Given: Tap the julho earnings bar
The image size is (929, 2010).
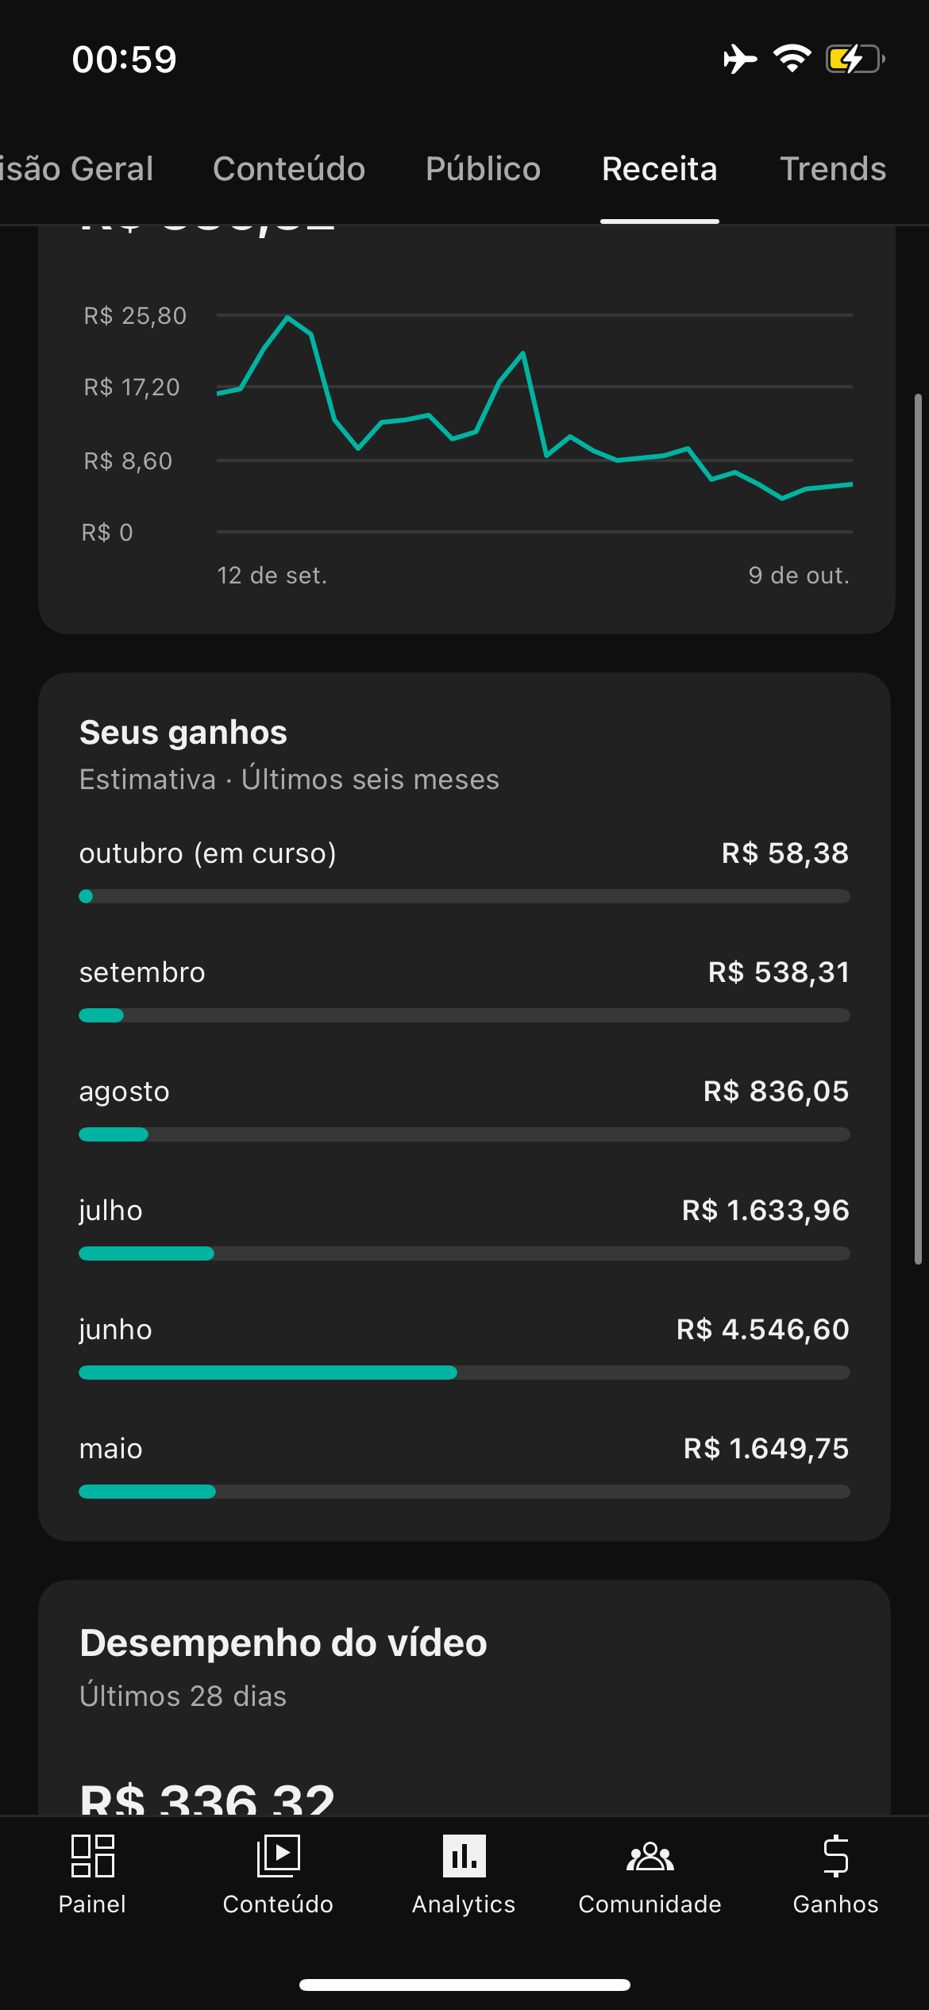Looking at the screenshot, I should click(x=464, y=1253).
